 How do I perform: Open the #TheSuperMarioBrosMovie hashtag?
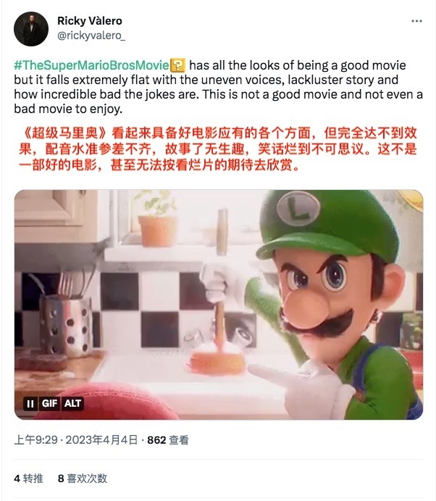coord(91,65)
